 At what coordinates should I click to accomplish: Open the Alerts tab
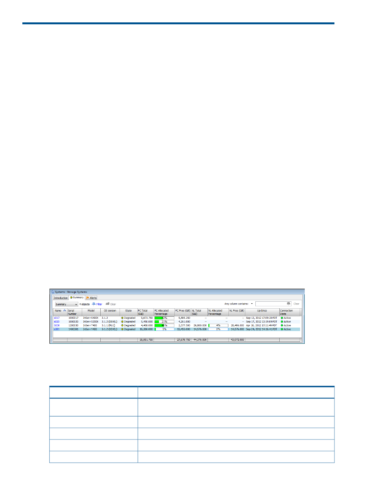[x=91, y=298]
